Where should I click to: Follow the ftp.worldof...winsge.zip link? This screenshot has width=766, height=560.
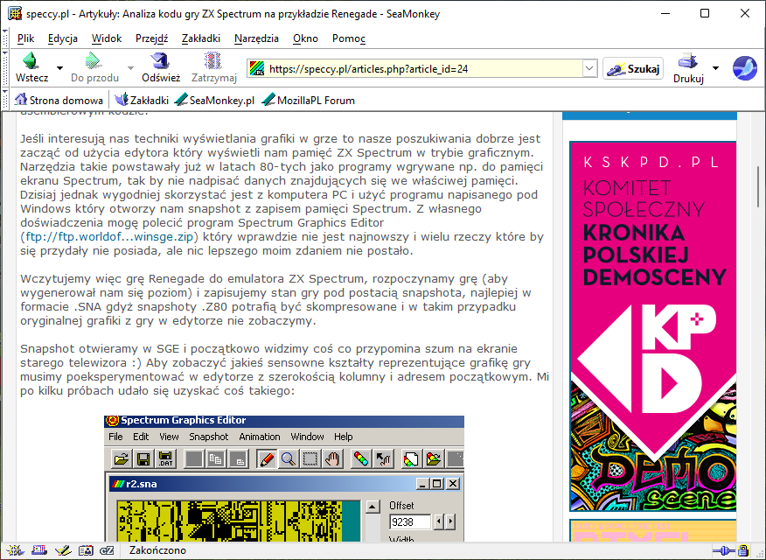point(109,236)
